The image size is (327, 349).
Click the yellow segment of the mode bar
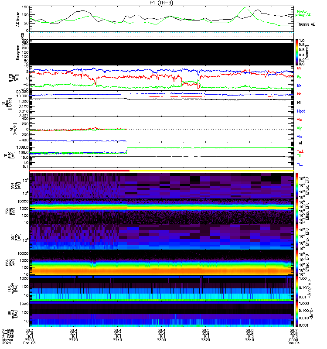211,171
